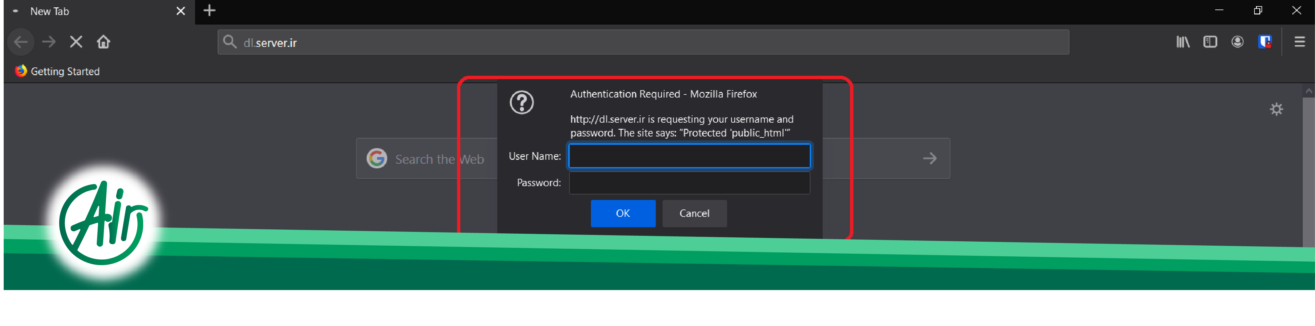The image size is (1315, 326).
Task: Close the Firefox window
Action: click(x=1296, y=10)
